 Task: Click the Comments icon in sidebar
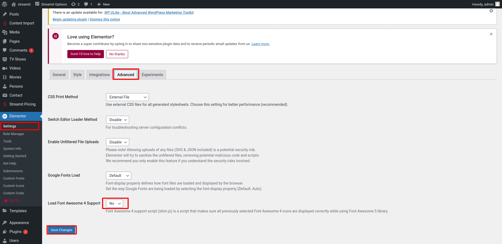(5, 50)
